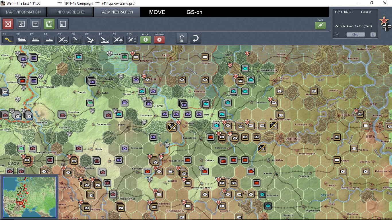Select F2 rail mode locomotive icon
This screenshot has height=220, width=392.
point(22,40)
